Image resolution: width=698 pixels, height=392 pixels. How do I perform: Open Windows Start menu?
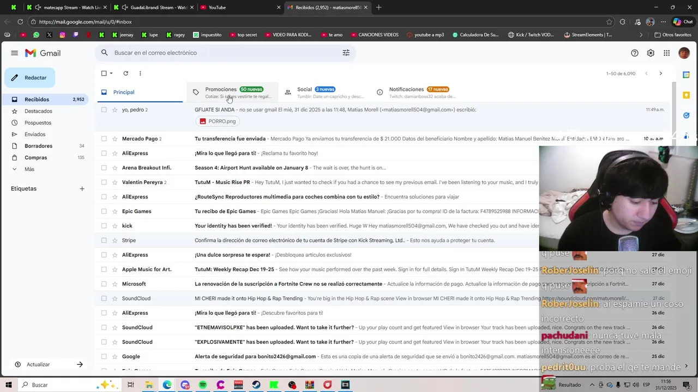tap(9, 385)
